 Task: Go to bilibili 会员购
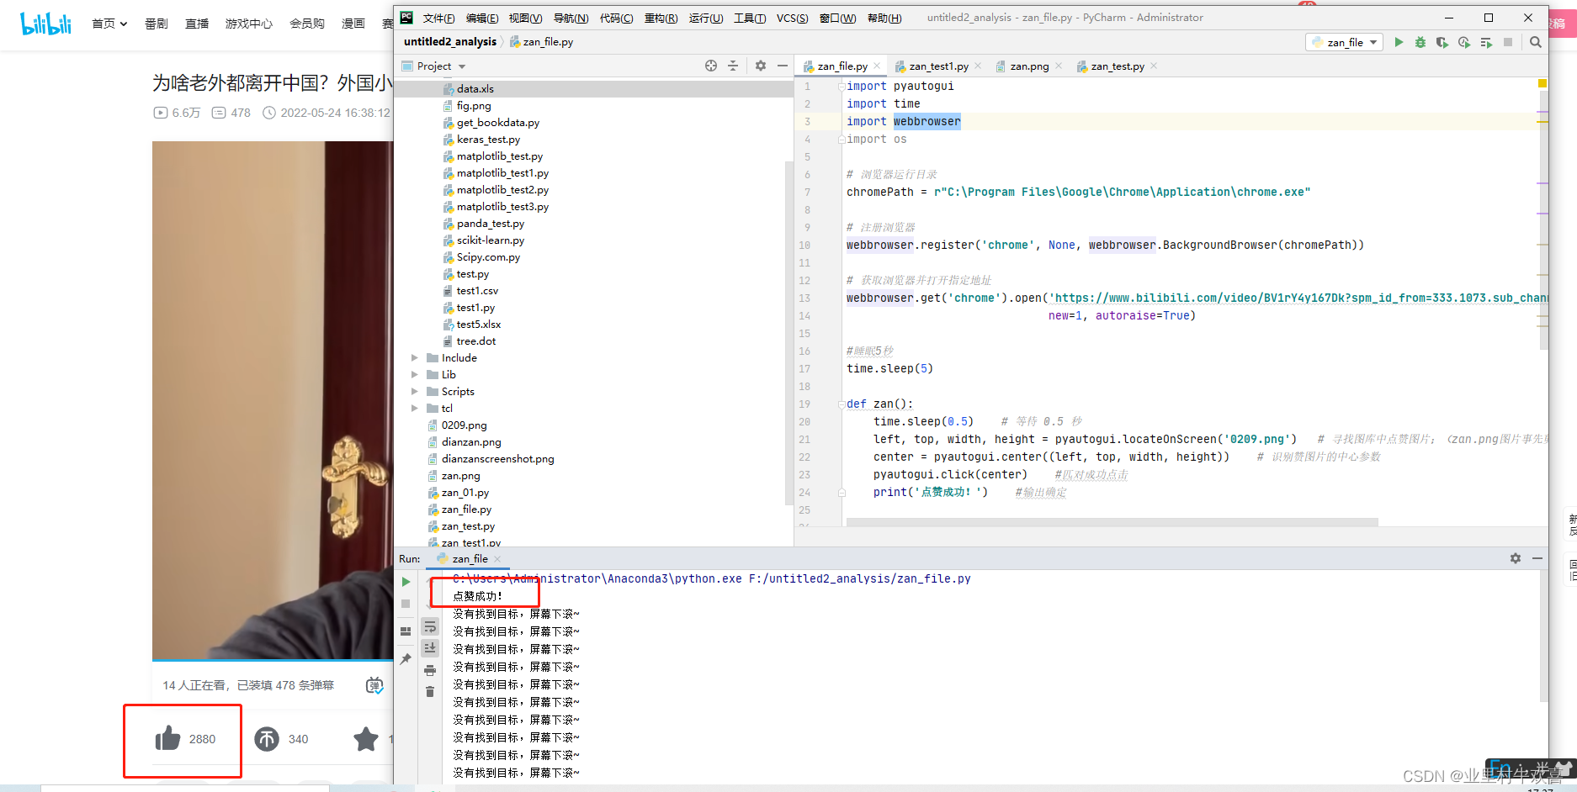tap(307, 24)
